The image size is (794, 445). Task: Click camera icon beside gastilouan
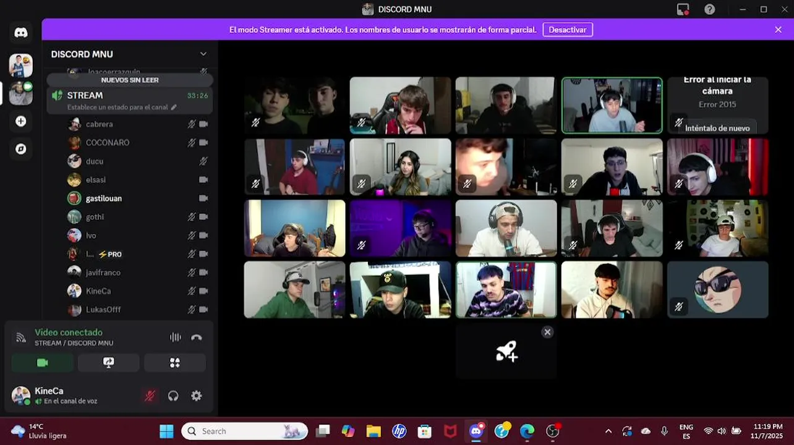coord(203,198)
